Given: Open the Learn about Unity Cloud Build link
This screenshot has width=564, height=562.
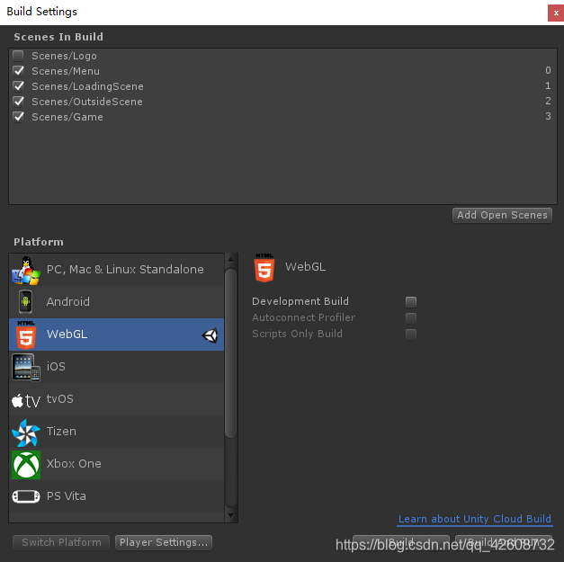Looking at the screenshot, I should (x=475, y=519).
